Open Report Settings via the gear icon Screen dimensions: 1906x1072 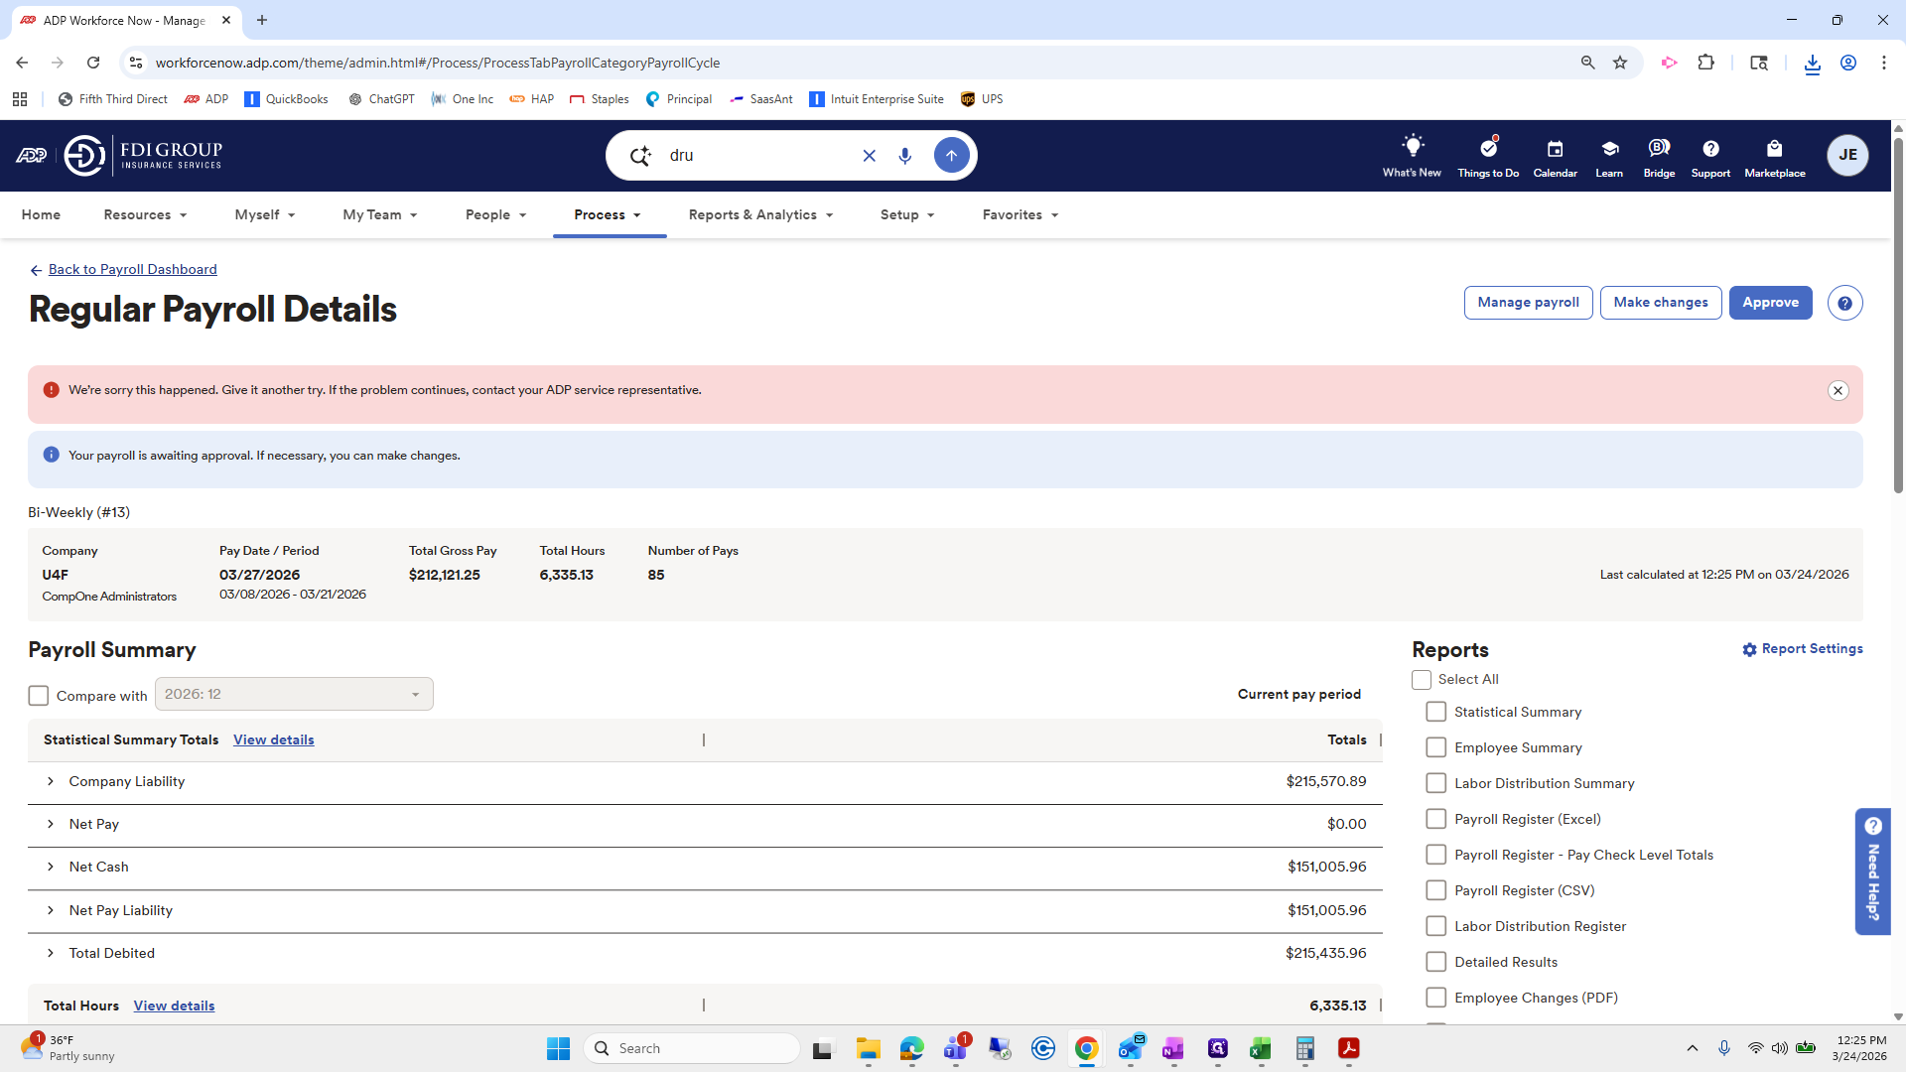point(1750,649)
